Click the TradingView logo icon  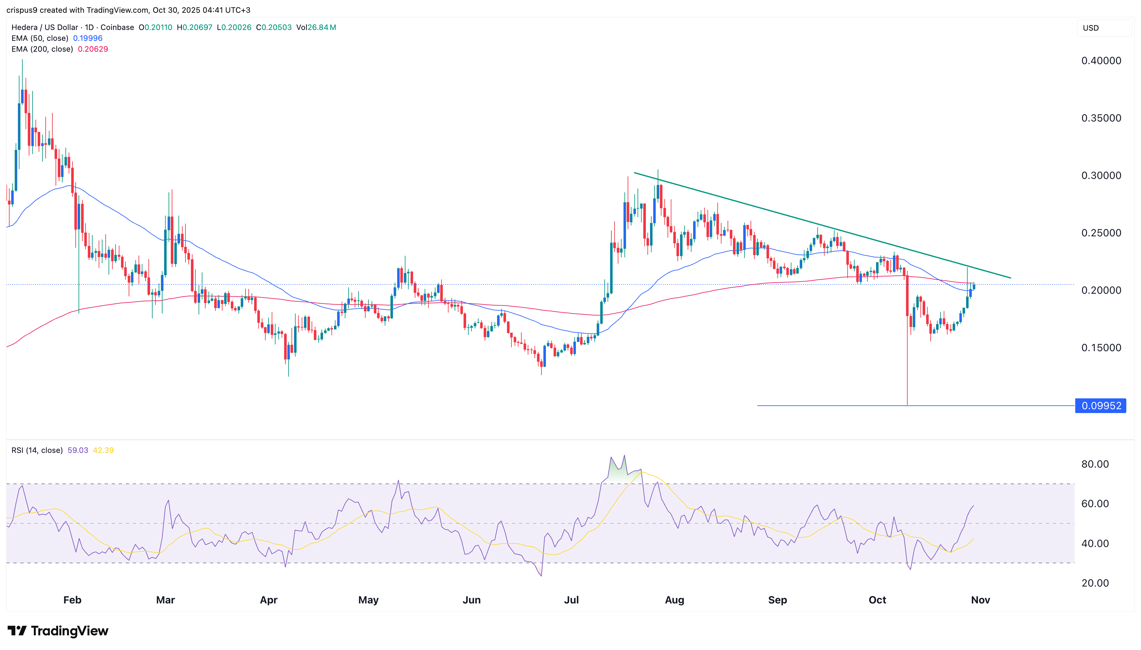17,630
